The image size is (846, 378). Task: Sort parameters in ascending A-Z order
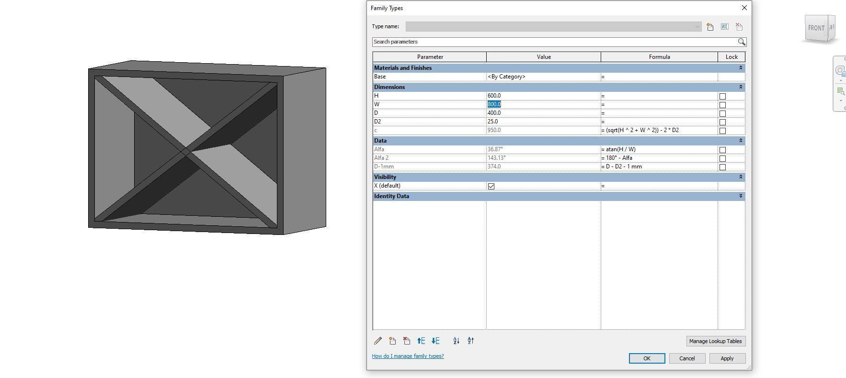point(456,341)
